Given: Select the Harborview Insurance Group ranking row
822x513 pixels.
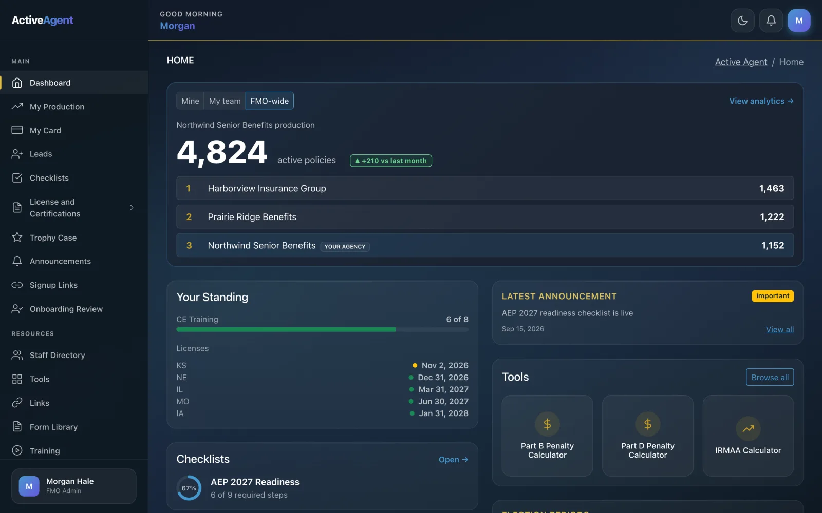Looking at the screenshot, I should [485, 188].
